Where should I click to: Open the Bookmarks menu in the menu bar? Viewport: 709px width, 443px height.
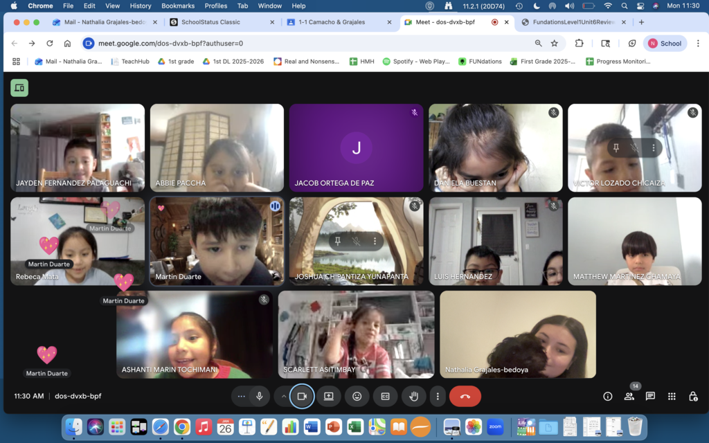pyautogui.click(x=178, y=6)
